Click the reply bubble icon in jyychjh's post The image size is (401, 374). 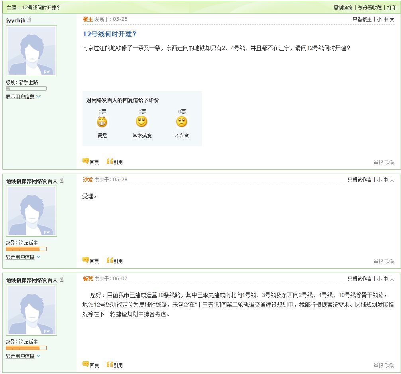pyautogui.click(x=85, y=161)
